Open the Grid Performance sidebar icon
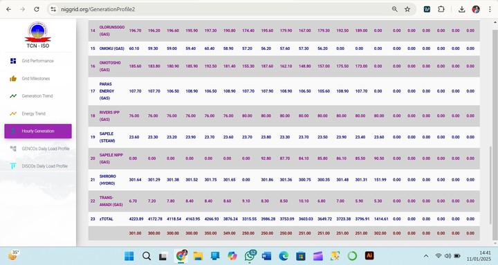This screenshot has width=498, height=265. pyautogui.click(x=13, y=61)
